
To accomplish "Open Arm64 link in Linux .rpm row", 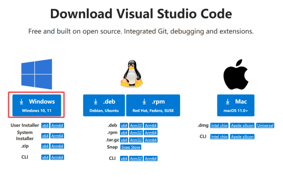I will pyautogui.click(x=151, y=133).
